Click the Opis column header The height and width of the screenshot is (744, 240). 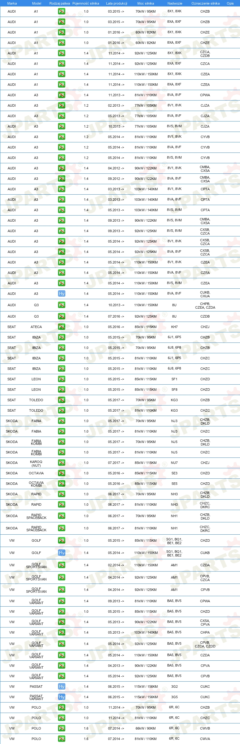pos(230,3)
